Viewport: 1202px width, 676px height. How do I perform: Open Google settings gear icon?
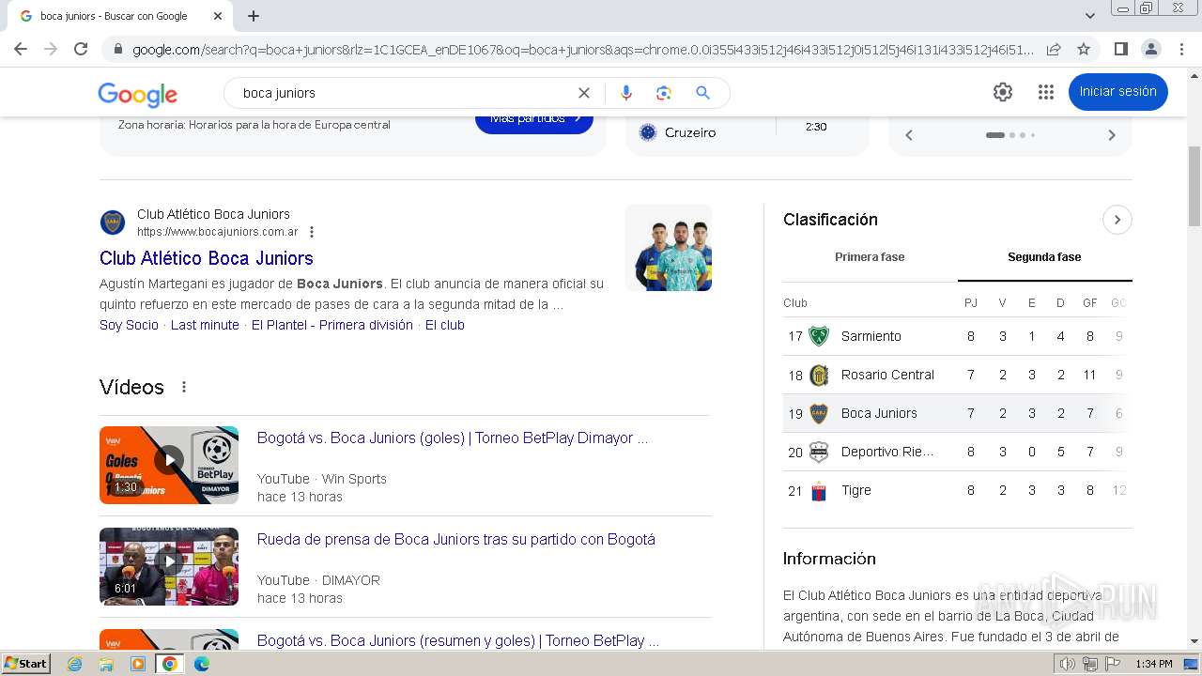(x=1003, y=92)
